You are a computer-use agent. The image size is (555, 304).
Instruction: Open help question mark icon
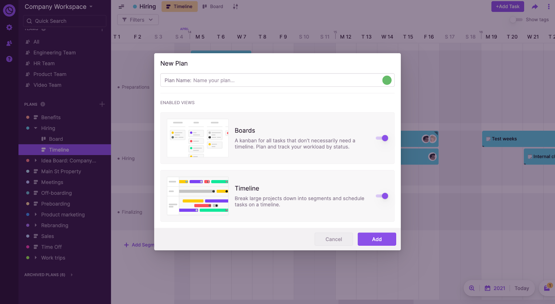pyautogui.click(x=9, y=59)
